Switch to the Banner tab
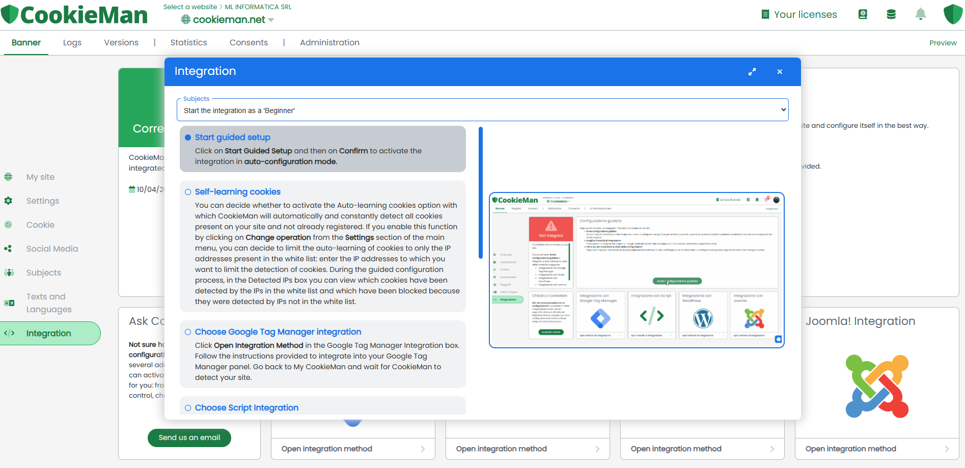 point(26,42)
